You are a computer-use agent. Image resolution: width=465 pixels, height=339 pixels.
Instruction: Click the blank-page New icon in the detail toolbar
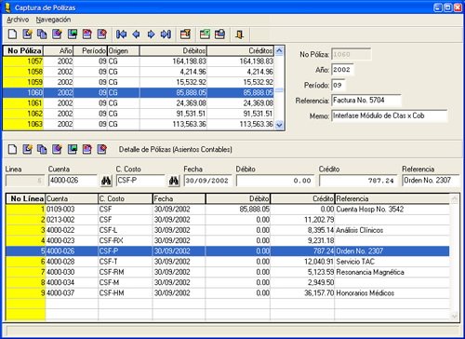tap(12, 149)
